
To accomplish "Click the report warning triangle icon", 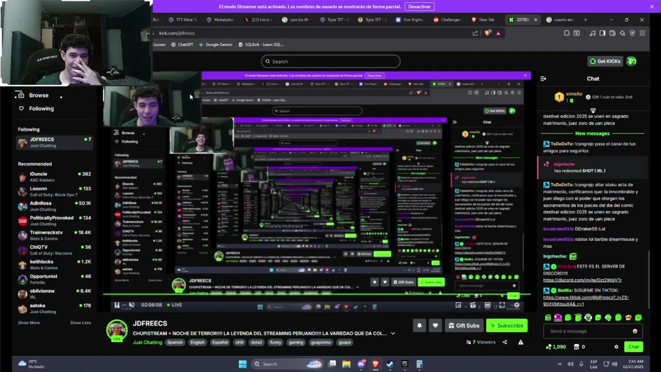I will [x=521, y=342].
